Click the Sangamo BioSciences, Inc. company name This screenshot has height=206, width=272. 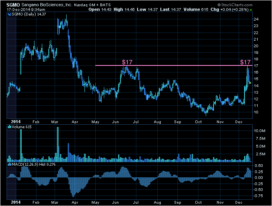[x=46, y=5]
